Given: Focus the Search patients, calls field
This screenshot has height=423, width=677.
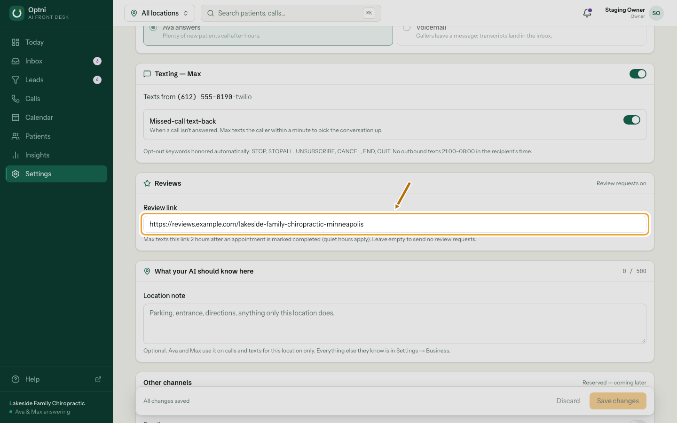Looking at the screenshot, I should 291,13.
